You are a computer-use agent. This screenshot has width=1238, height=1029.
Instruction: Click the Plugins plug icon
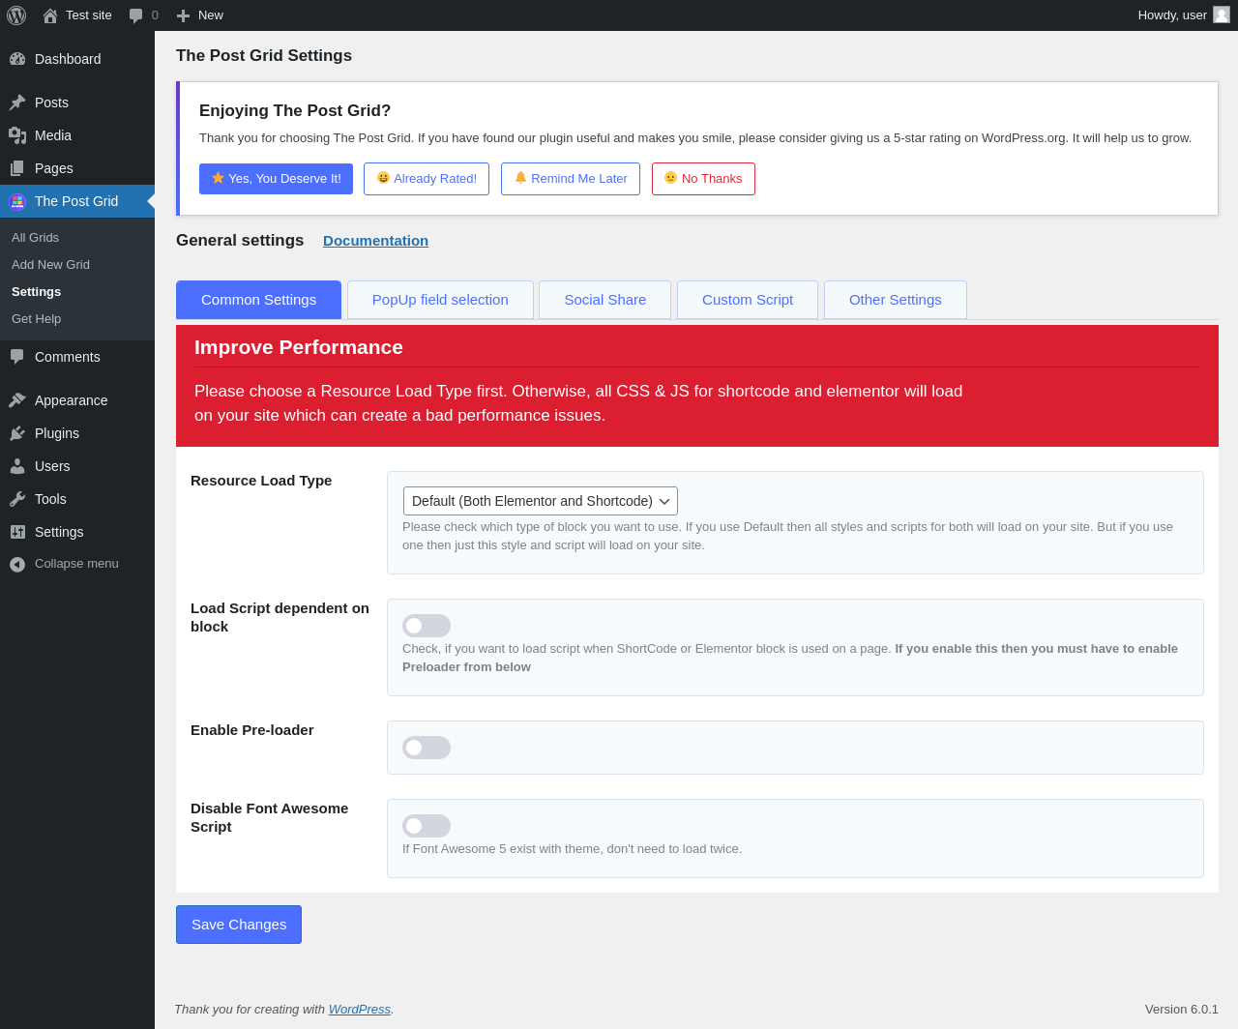coord(17,433)
